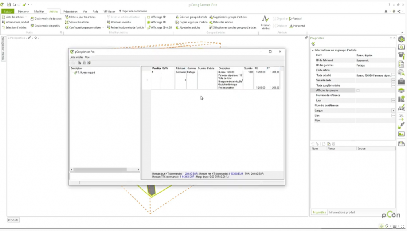Image resolution: width=407 pixels, height=231 pixels.
Task: Click the Fabricant column header
Action: [181, 68]
